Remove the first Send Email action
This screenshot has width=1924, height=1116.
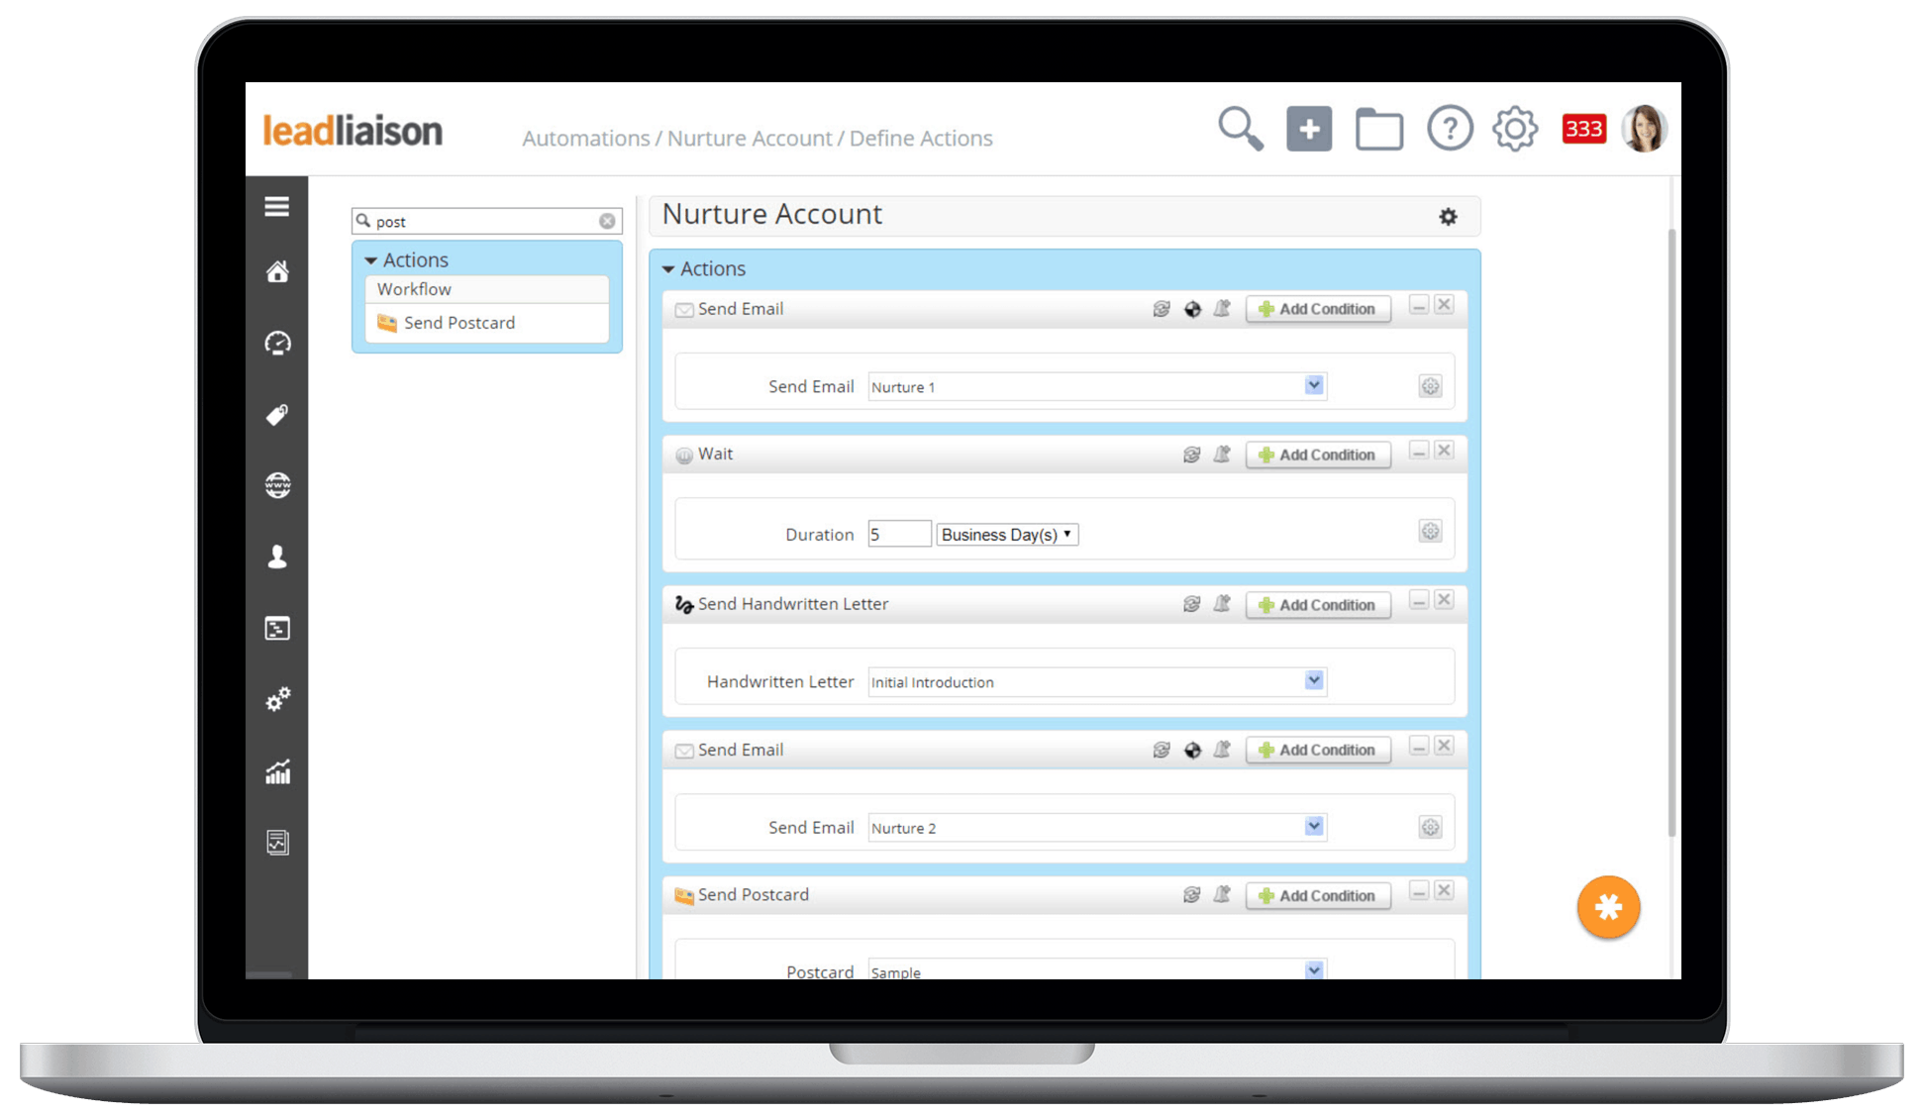pyautogui.click(x=1445, y=306)
